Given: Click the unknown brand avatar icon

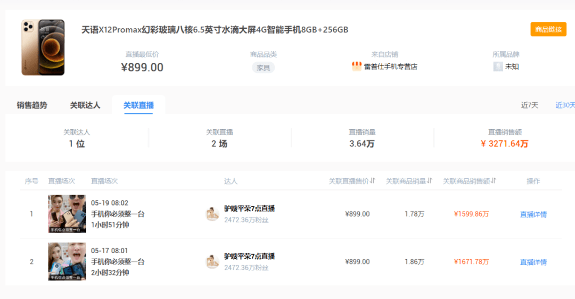Looking at the screenshot, I should (x=498, y=67).
